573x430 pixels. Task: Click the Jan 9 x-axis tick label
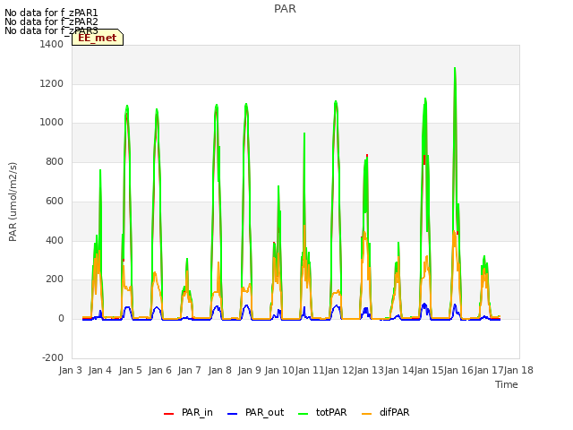[249, 370]
